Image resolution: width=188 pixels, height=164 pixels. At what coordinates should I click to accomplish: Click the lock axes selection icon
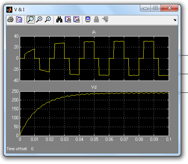[96, 19]
